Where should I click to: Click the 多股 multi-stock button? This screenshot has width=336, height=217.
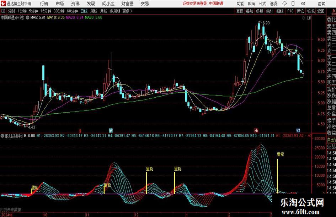(260, 11)
